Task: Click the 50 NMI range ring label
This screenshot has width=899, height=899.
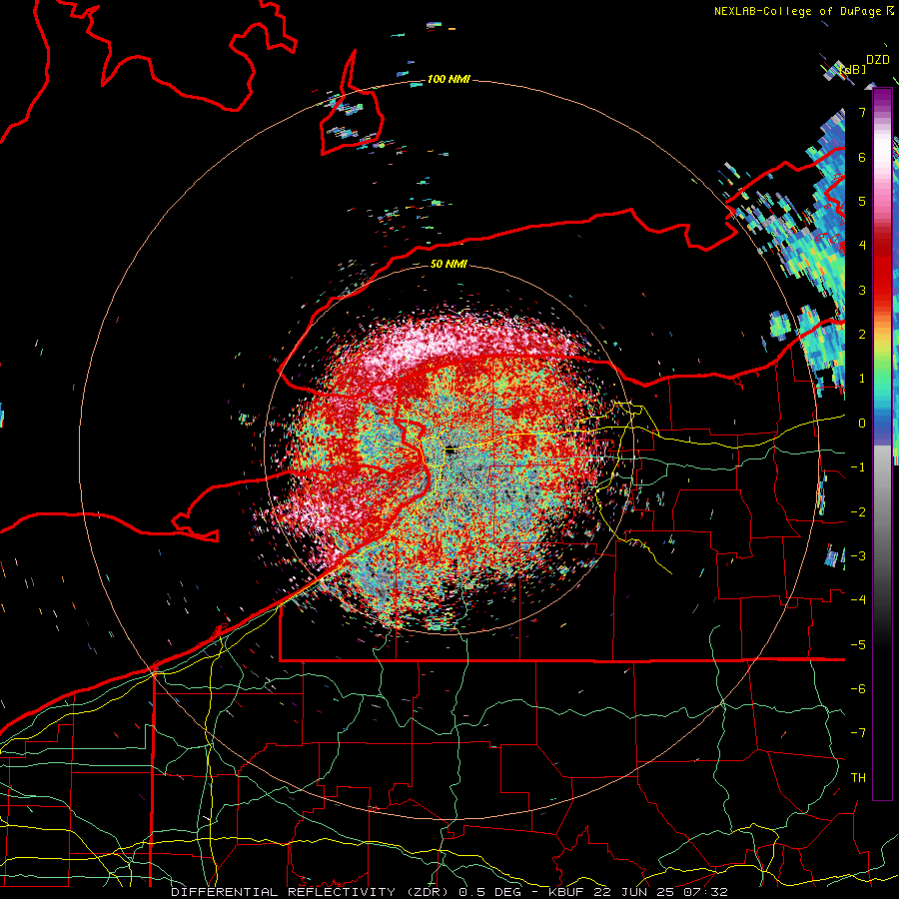Action: click(x=449, y=265)
